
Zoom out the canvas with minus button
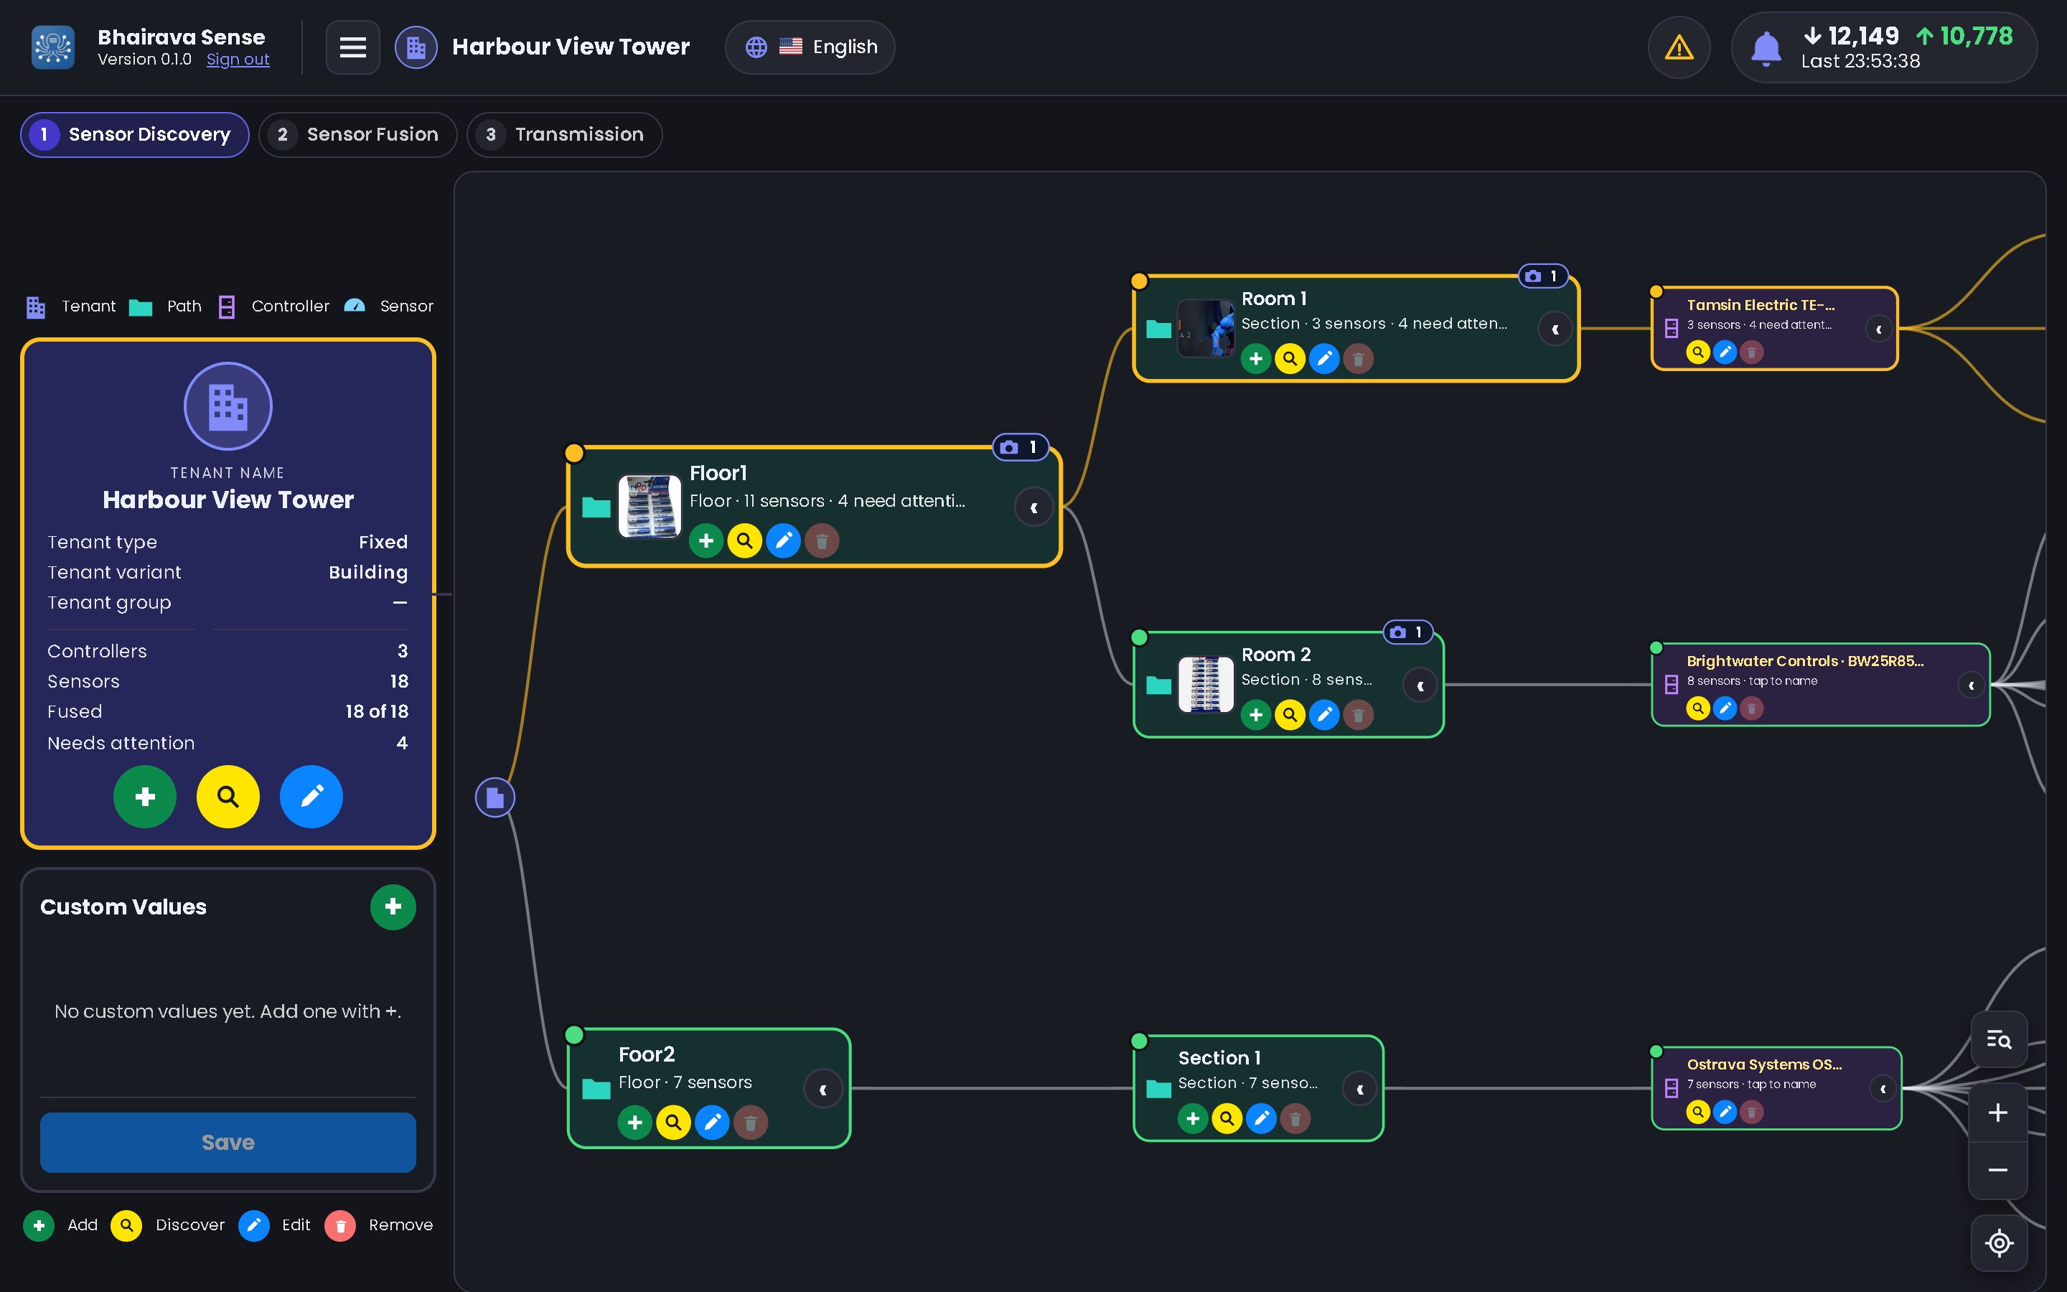point(1998,1170)
